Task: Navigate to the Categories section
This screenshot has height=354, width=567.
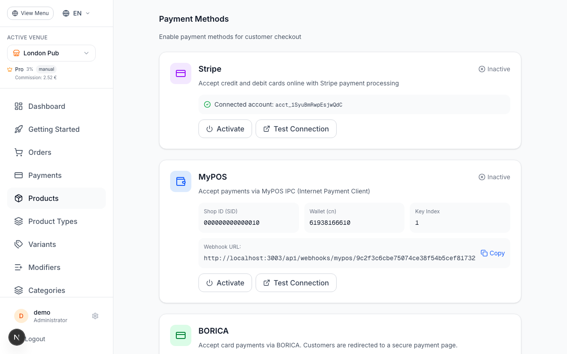Action: tap(47, 290)
